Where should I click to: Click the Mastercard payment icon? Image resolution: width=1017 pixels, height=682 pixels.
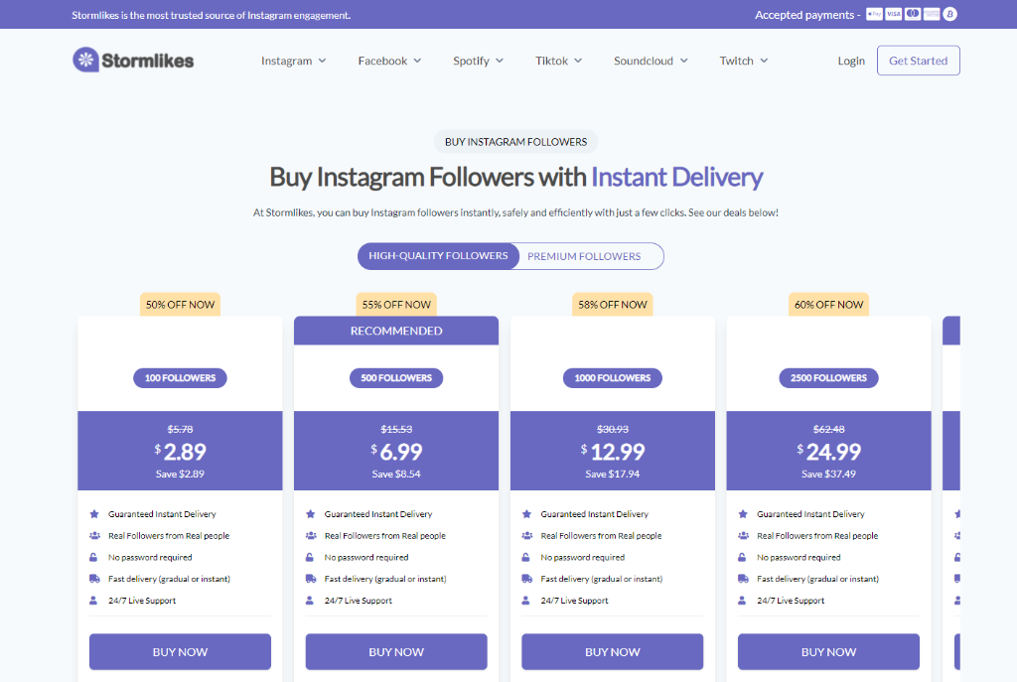coord(913,14)
